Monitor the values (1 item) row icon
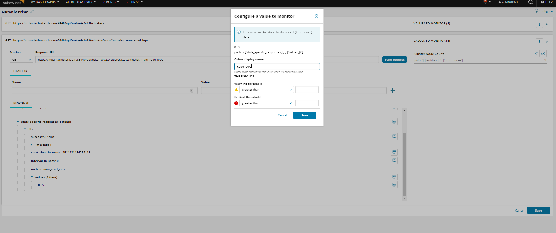This screenshot has width=556, height=233. (394, 177)
